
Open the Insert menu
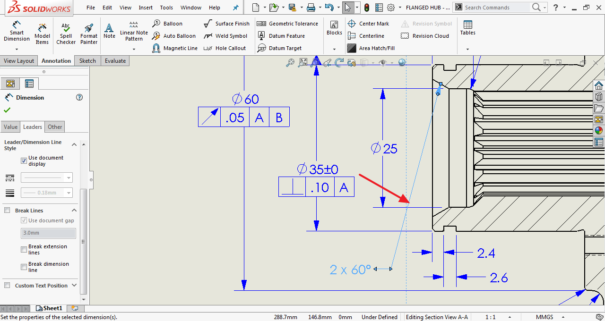pos(146,8)
